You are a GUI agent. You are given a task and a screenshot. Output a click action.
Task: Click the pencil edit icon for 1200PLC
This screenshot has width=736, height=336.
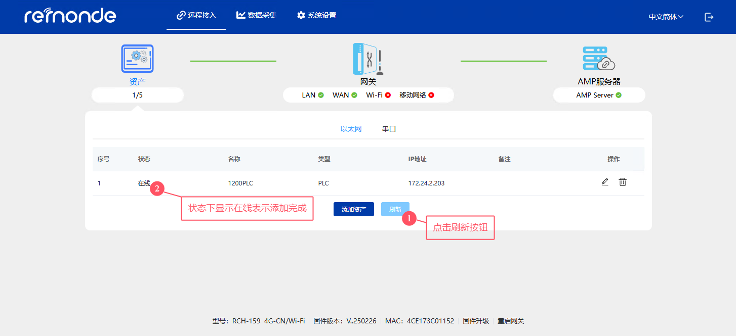[605, 182]
